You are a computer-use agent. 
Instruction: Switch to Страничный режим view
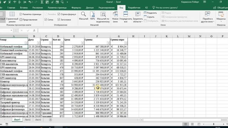(12, 17)
